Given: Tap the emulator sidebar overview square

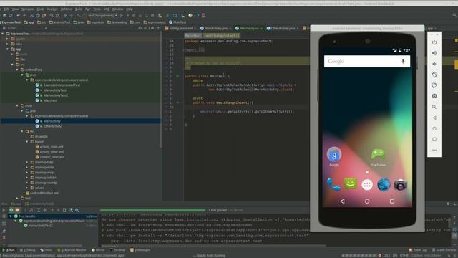Looking at the screenshot, I should pos(434,139).
